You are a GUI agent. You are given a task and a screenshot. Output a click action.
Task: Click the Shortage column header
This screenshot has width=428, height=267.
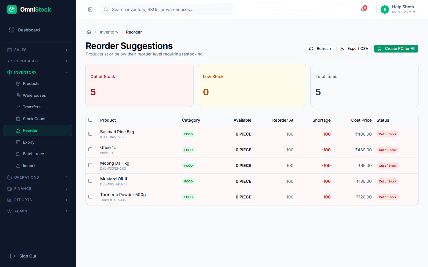(321, 120)
